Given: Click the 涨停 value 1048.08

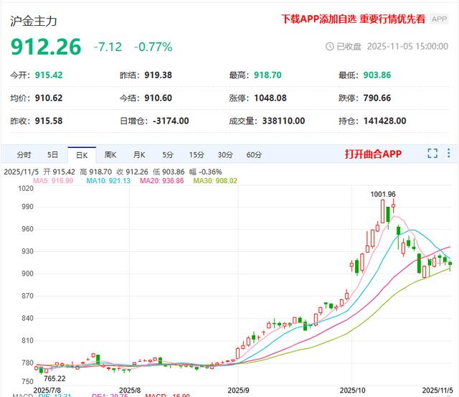Looking at the screenshot, I should coord(270,98).
